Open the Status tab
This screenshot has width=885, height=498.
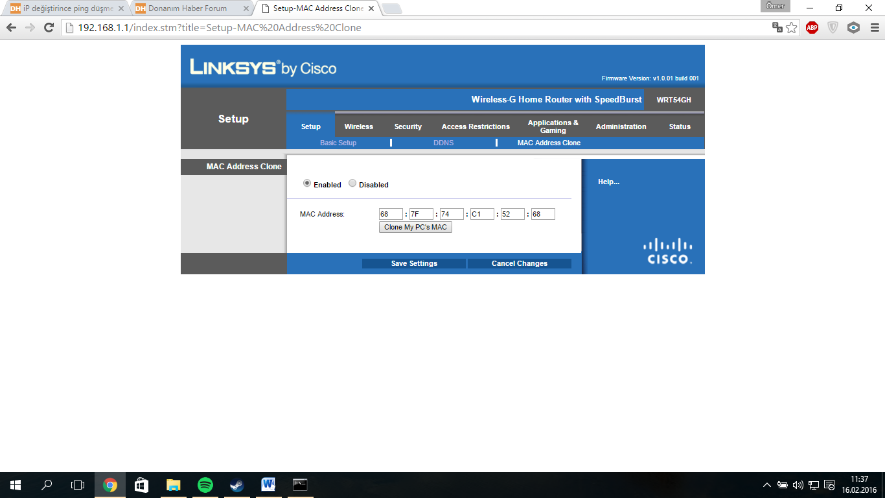tap(680, 126)
